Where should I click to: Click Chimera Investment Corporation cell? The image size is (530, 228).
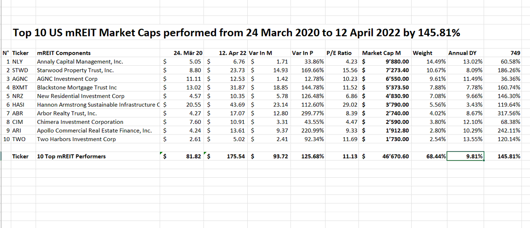coord(80,122)
